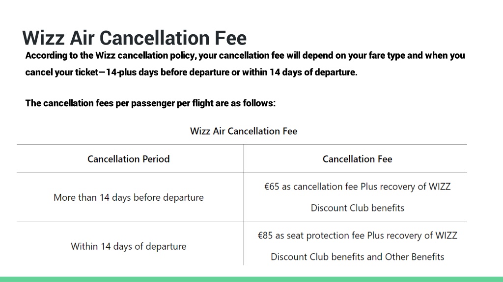Click the word 'WIZZ' in the €85 row
The height and width of the screenshot is (282, 503).
click(x=446, y=235)
